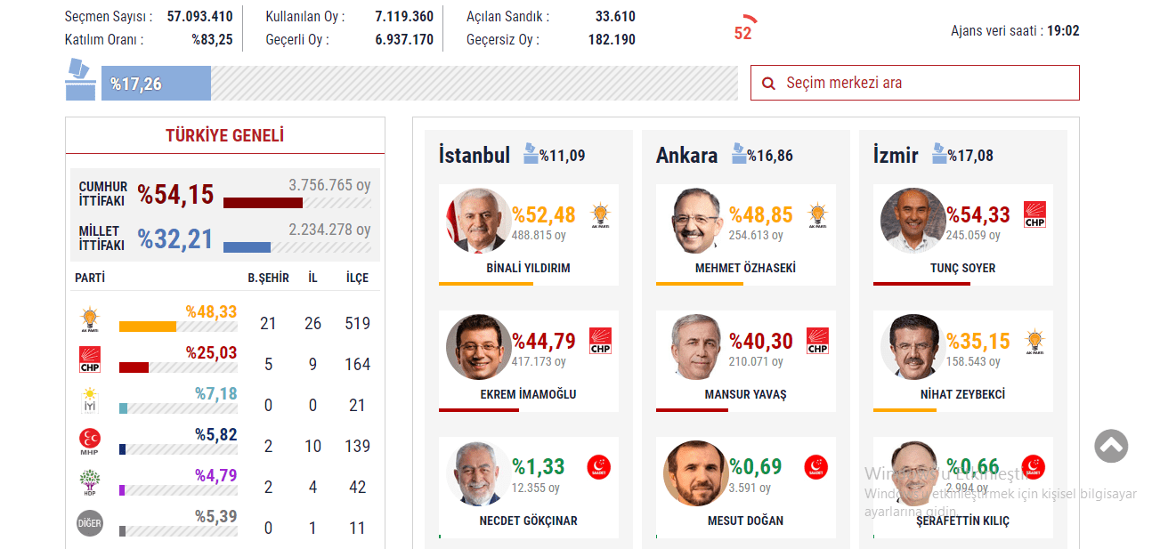Click the CHP logo in party list

pos(90,360)
